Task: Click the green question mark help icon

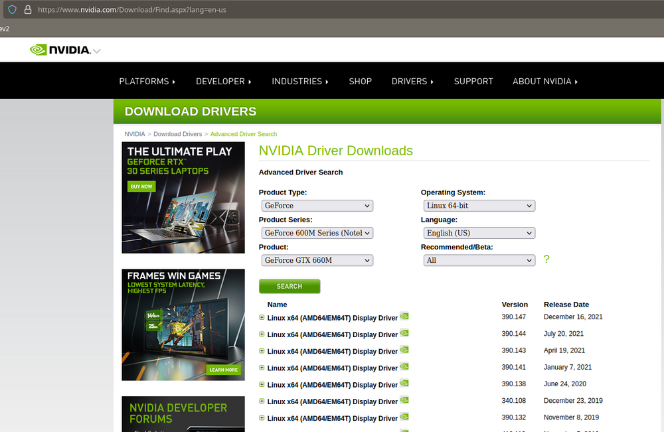Action: (x=546, y=259)
